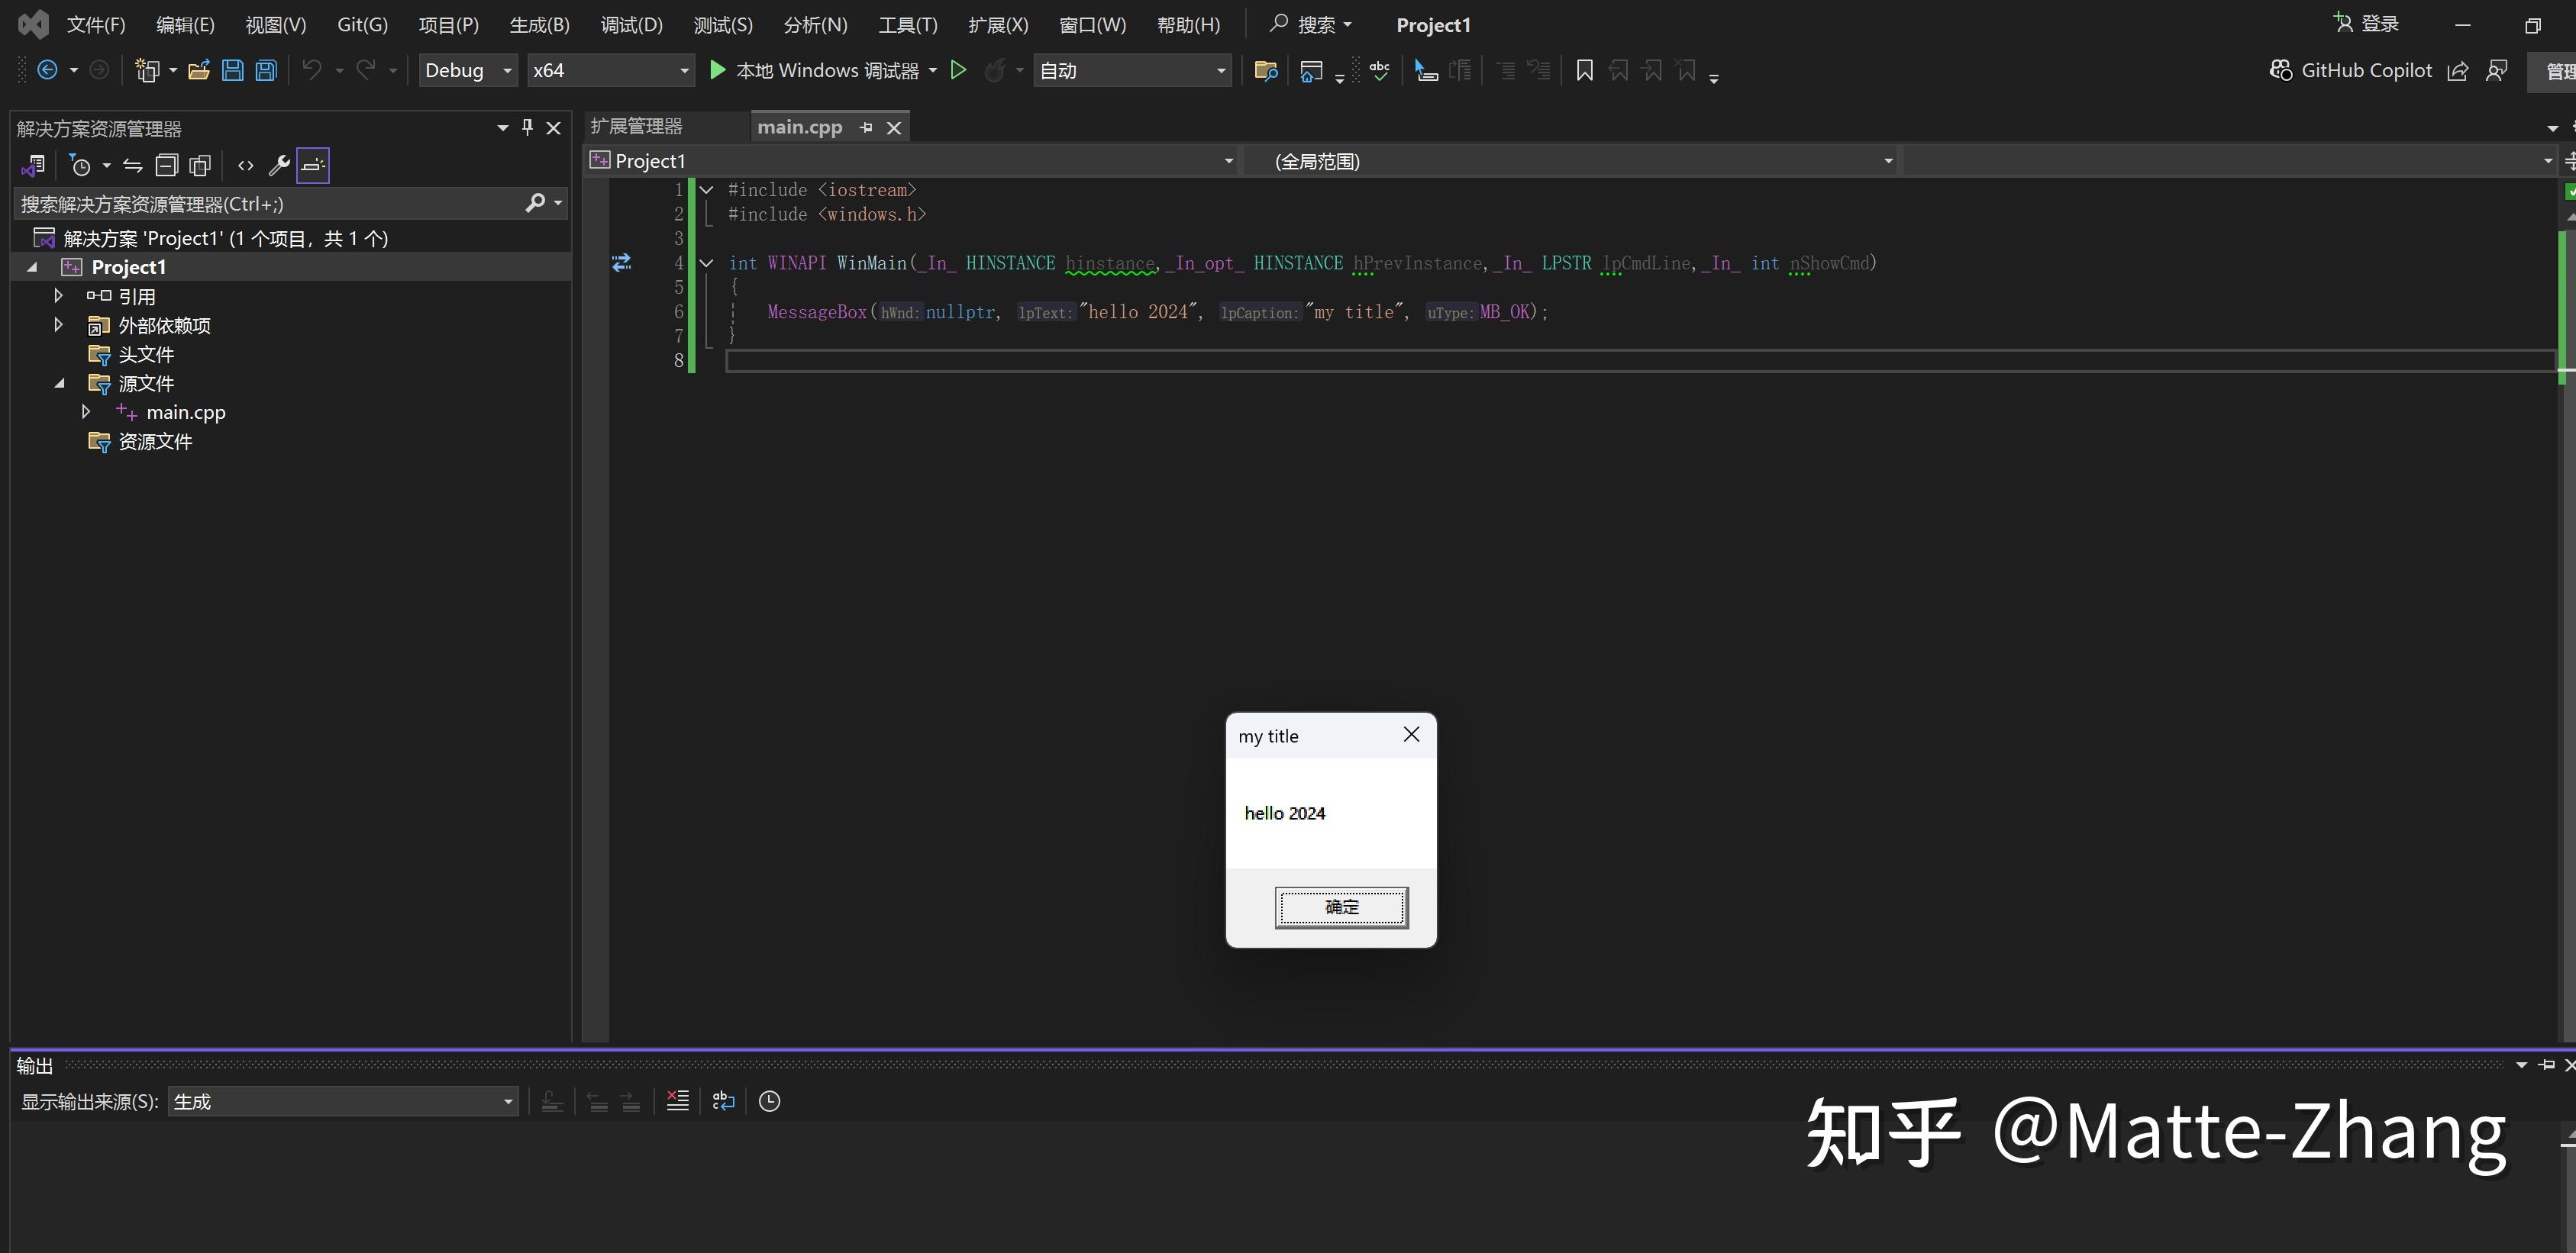Screen dimensions: 2576x1253
Task: Open the Debug configuration dropdown
Action: (x=505, y=70)
